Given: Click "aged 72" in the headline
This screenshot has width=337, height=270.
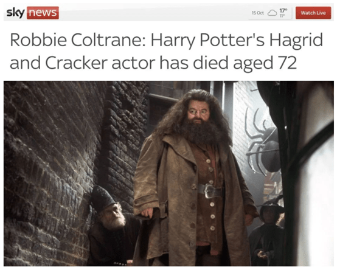Looking at the screenshot, I should 265,63.
